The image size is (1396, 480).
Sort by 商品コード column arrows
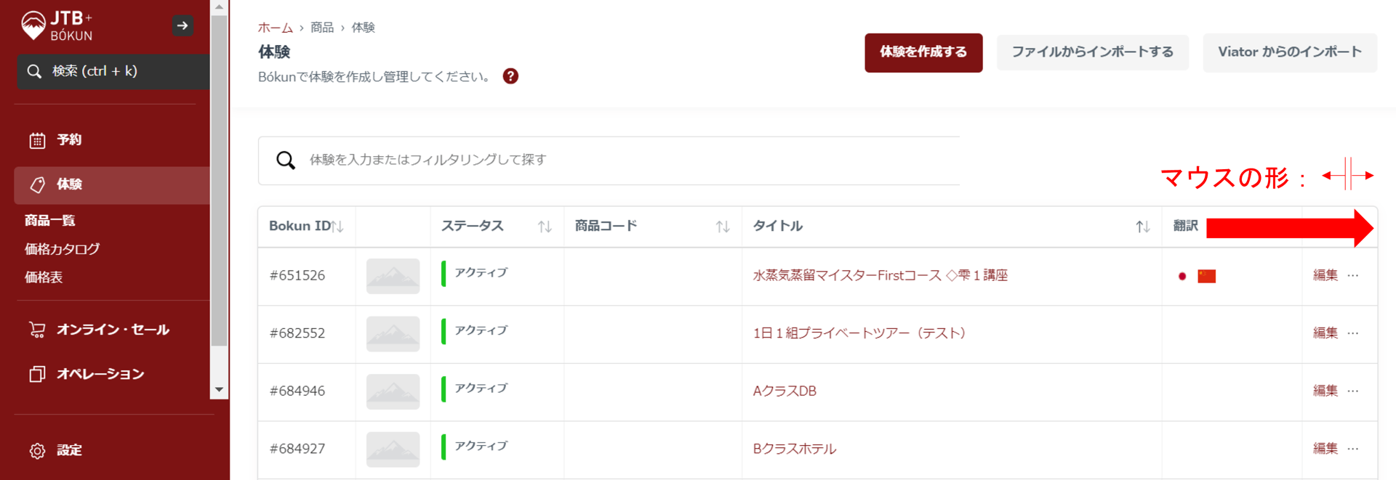click(722, 227)
